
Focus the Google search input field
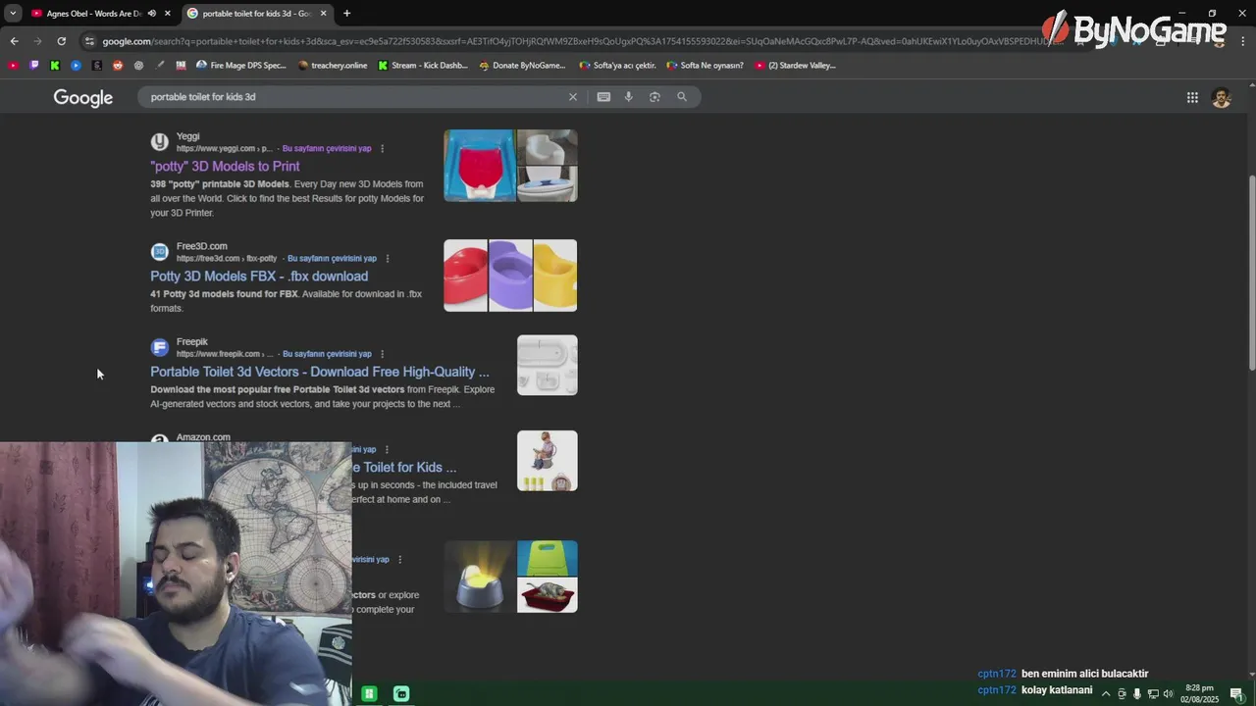(x=353, y=97)
